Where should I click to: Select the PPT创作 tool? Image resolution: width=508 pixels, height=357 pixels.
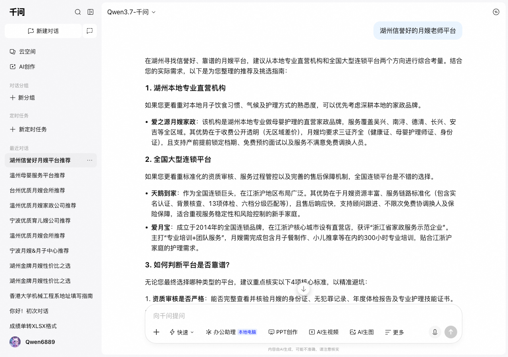[283, 332]
